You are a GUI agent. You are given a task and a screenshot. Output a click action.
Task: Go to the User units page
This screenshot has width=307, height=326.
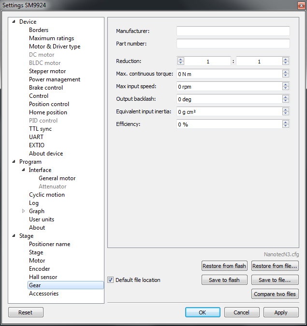coord(42,219)
